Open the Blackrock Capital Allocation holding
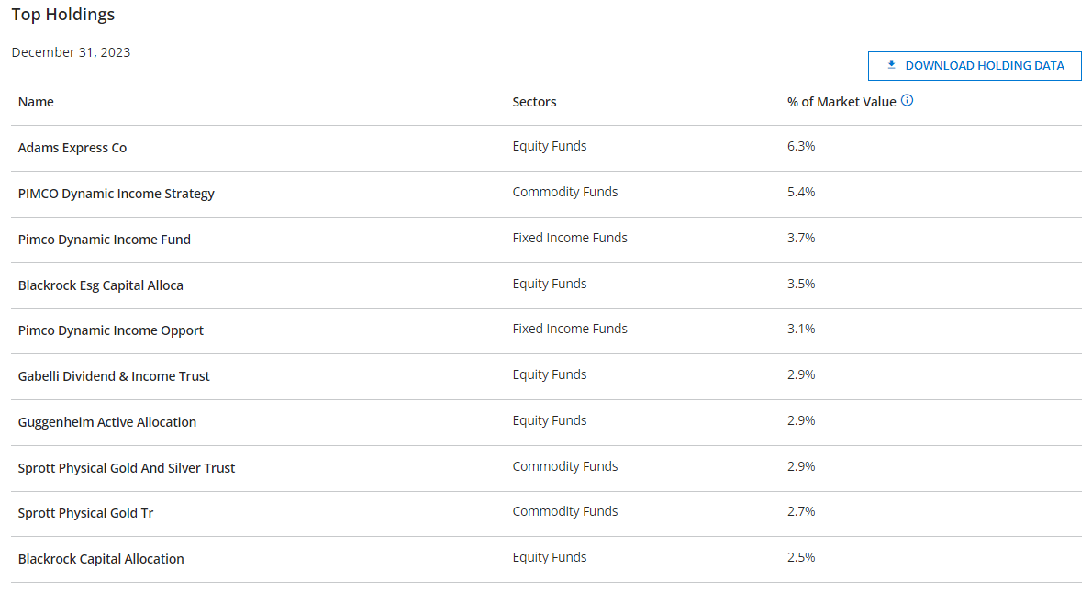This screenshot has width=1092, height=592. click(x=101, y=557)
